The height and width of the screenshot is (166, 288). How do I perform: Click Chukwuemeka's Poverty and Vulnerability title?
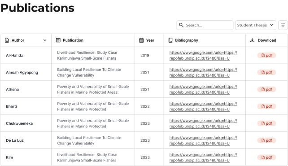[93, 123]
